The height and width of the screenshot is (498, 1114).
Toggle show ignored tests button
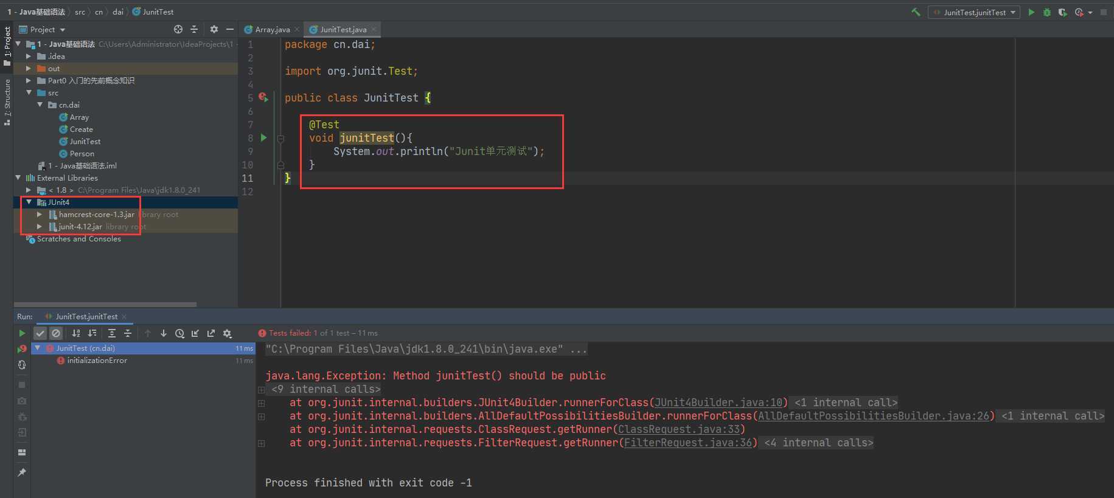point(56,333)
